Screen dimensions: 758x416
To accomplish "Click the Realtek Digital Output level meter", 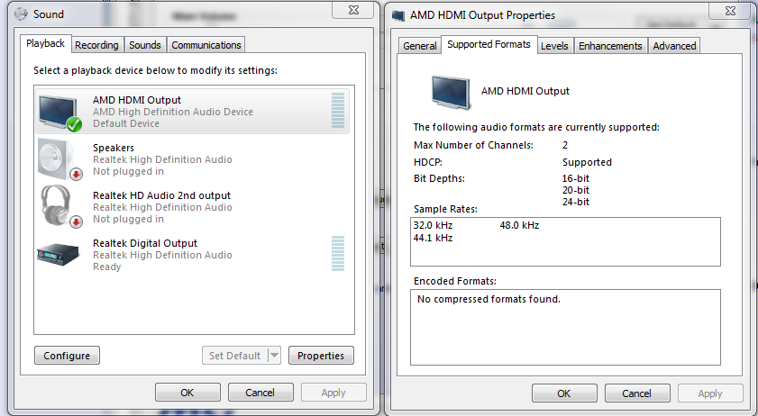I will tap(338, 254).
